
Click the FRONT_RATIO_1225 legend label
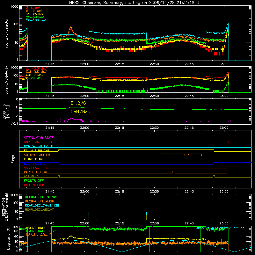click(41, 231)
